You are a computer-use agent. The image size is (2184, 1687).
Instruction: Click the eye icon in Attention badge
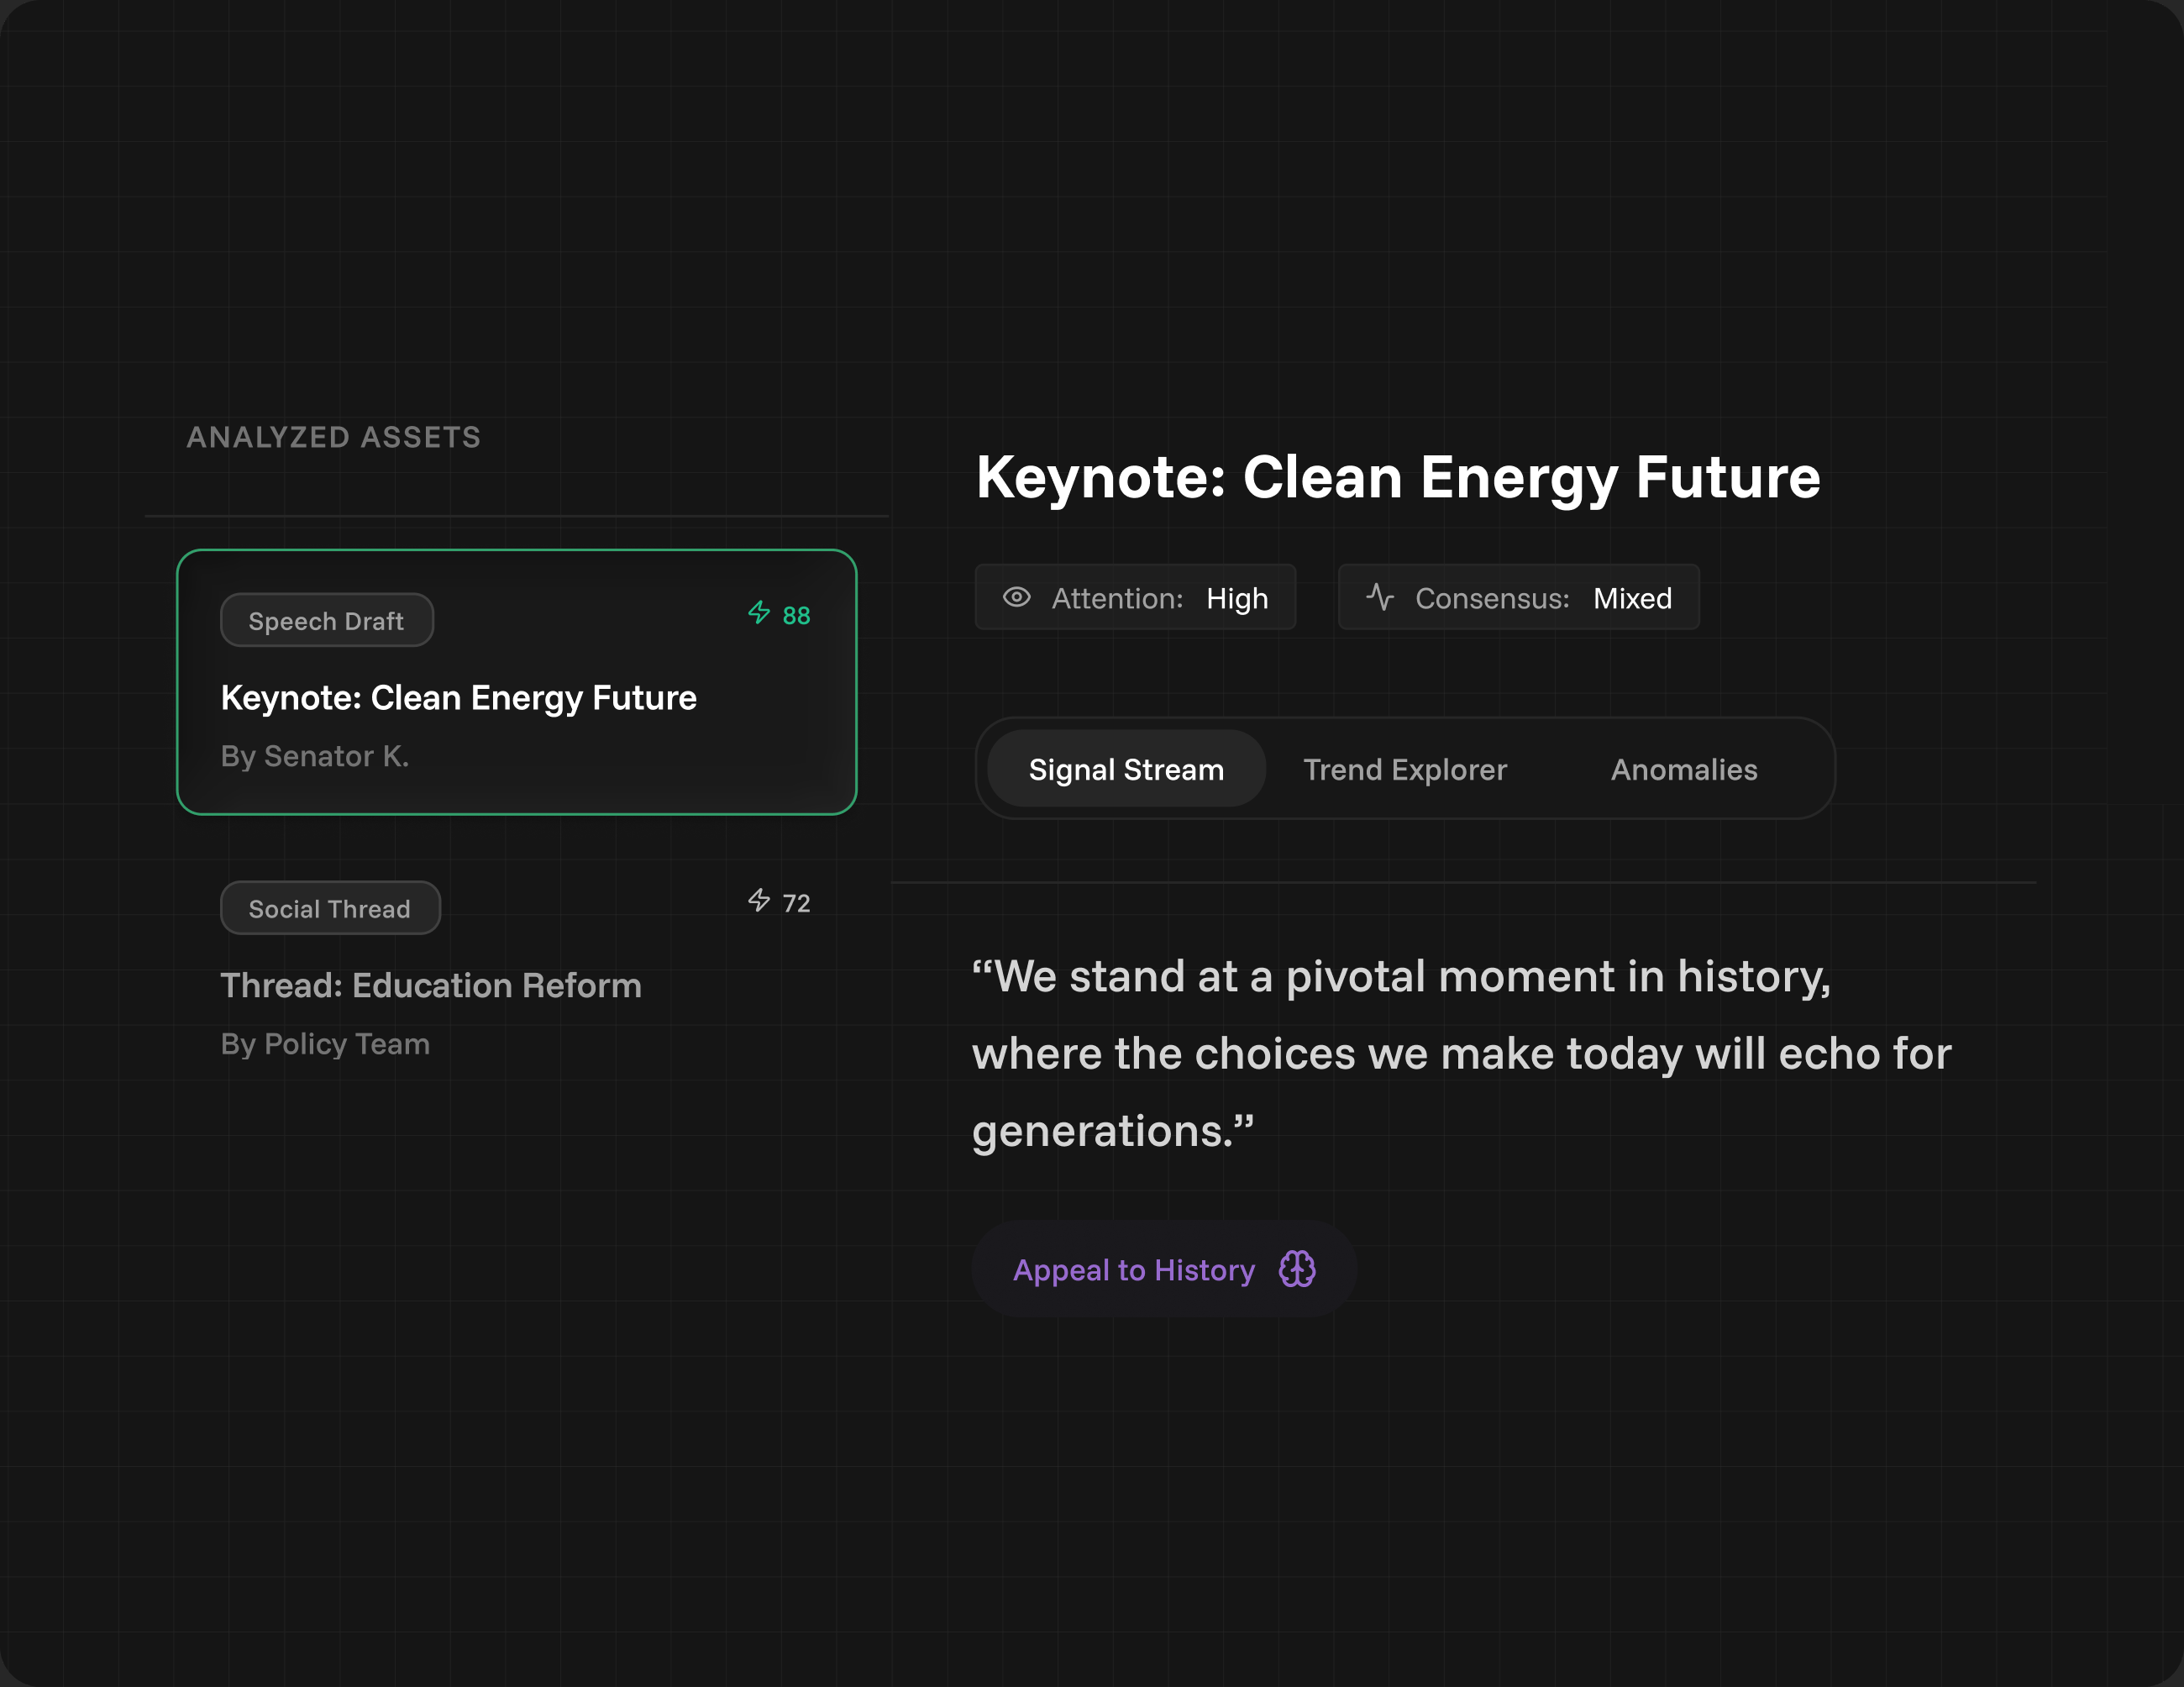coord(1016,598)
